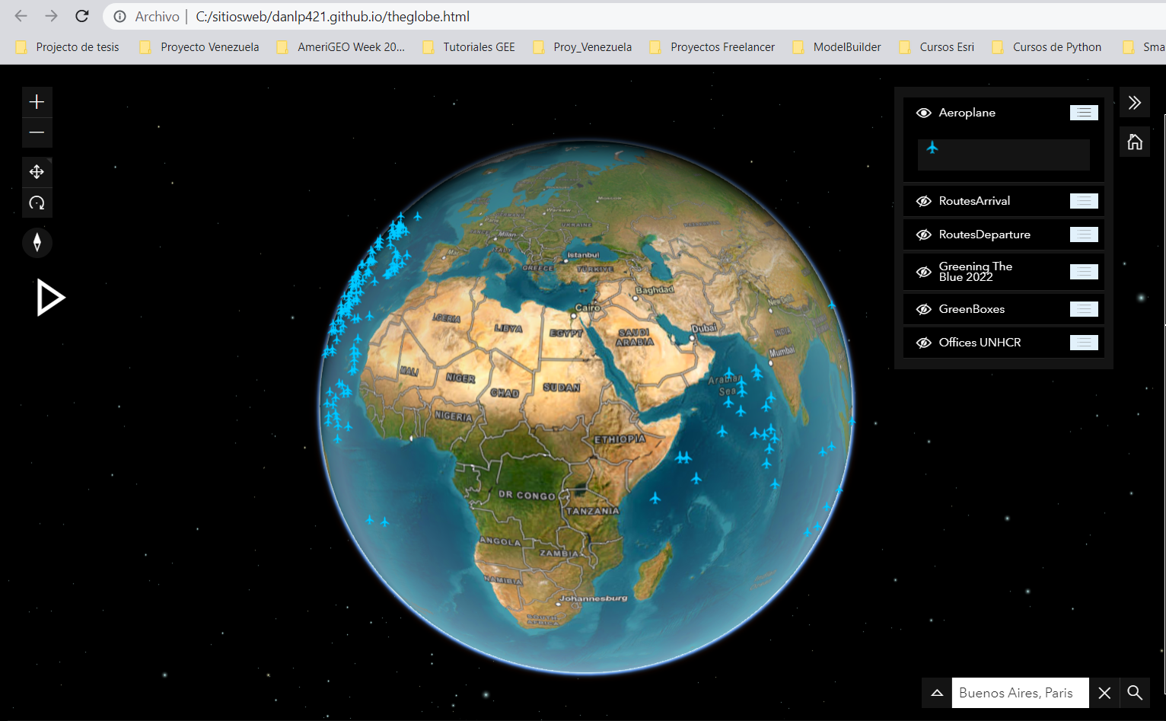Click the ALGERIA country label

pyautogui.click(x=447, y=317)
